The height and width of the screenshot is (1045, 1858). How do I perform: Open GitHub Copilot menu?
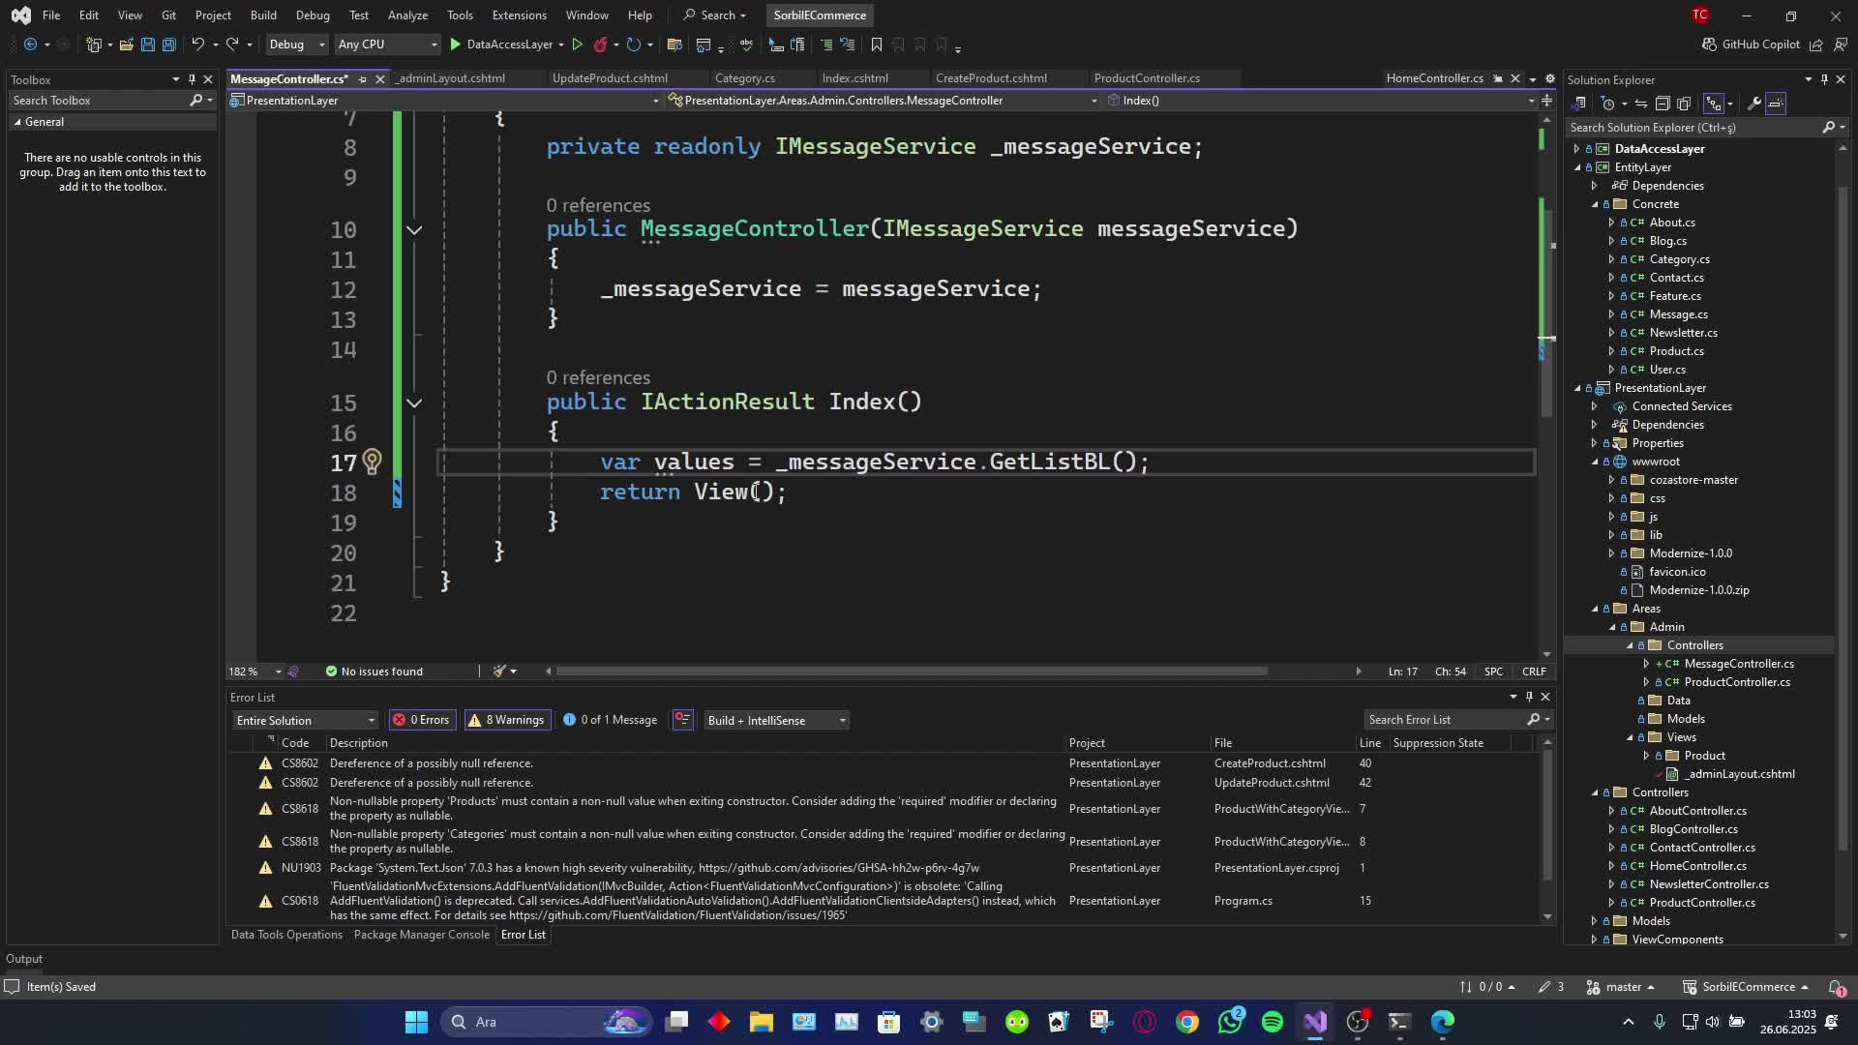(x=1751, y=45)
